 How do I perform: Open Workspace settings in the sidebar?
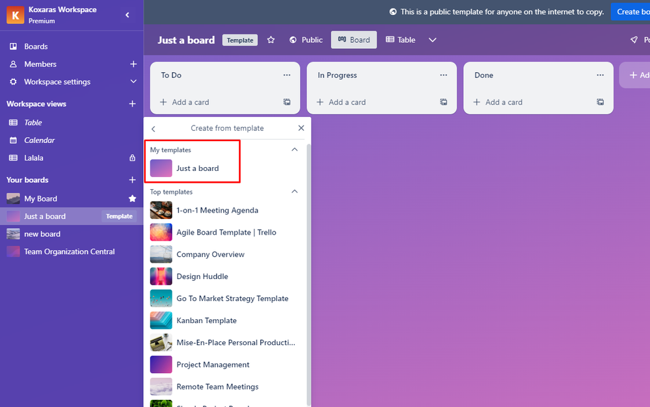(57, 81)
